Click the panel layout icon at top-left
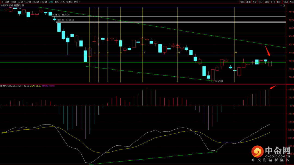 pyautogui.click(x=2, y=2)
